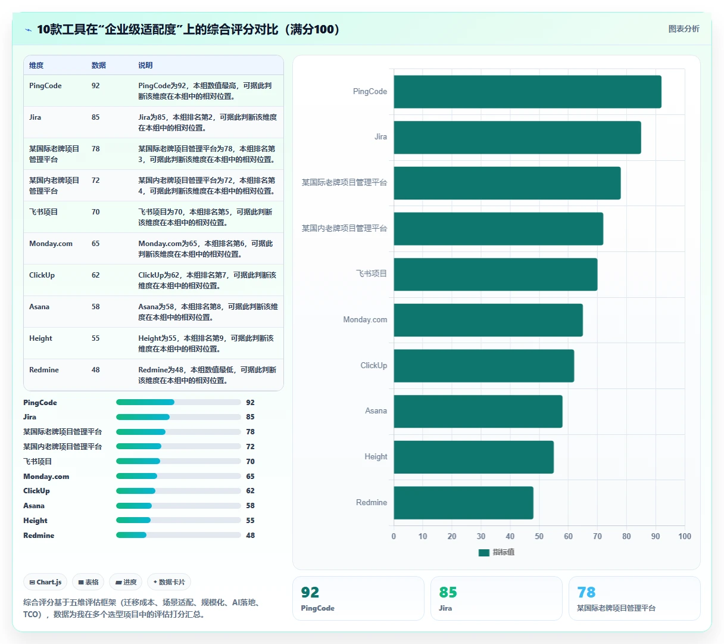724x644 pixels.
Task: Click the 飞书项目 label in progress list
Action: coord(38,462)
